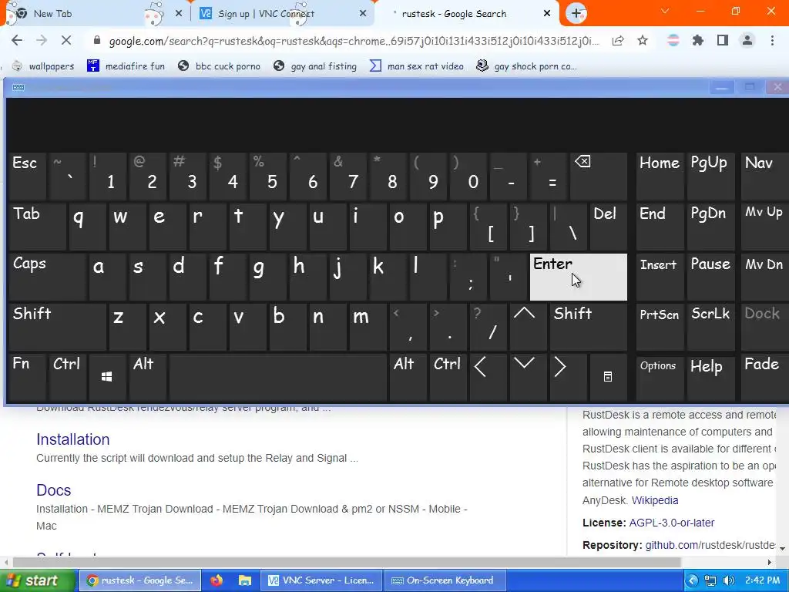789x592 pixels.
Task: Toggle the left Alt key
Action: (147, 377)
